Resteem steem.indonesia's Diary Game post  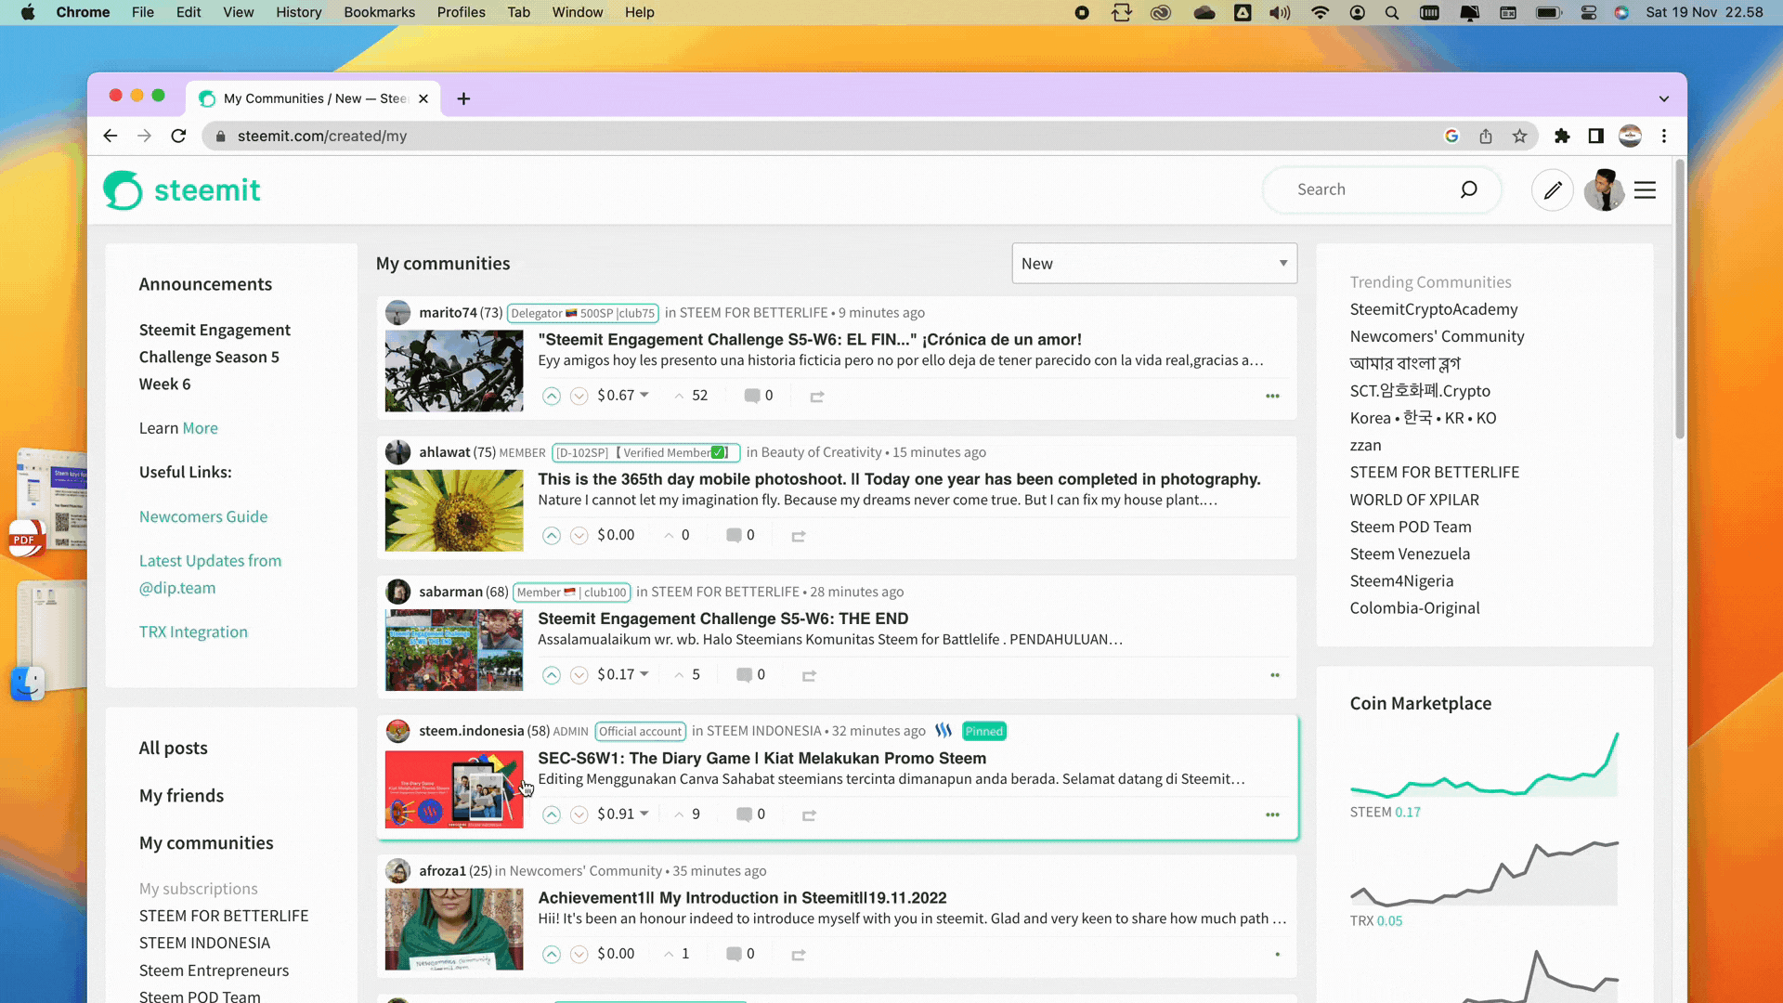coord(809,814)
